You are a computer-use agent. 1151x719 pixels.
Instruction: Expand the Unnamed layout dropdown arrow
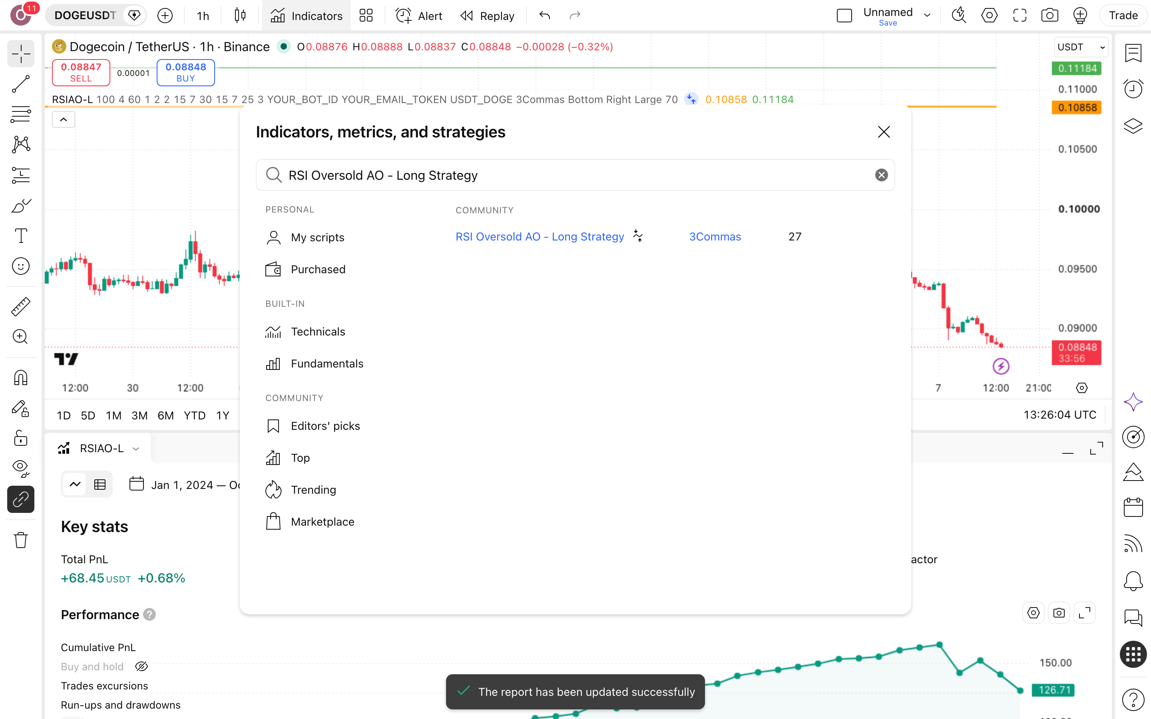(927, 16)
